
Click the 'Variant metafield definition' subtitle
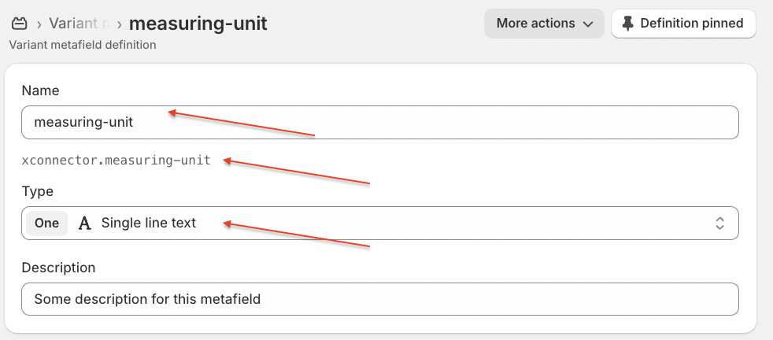[x=82, y=45]
